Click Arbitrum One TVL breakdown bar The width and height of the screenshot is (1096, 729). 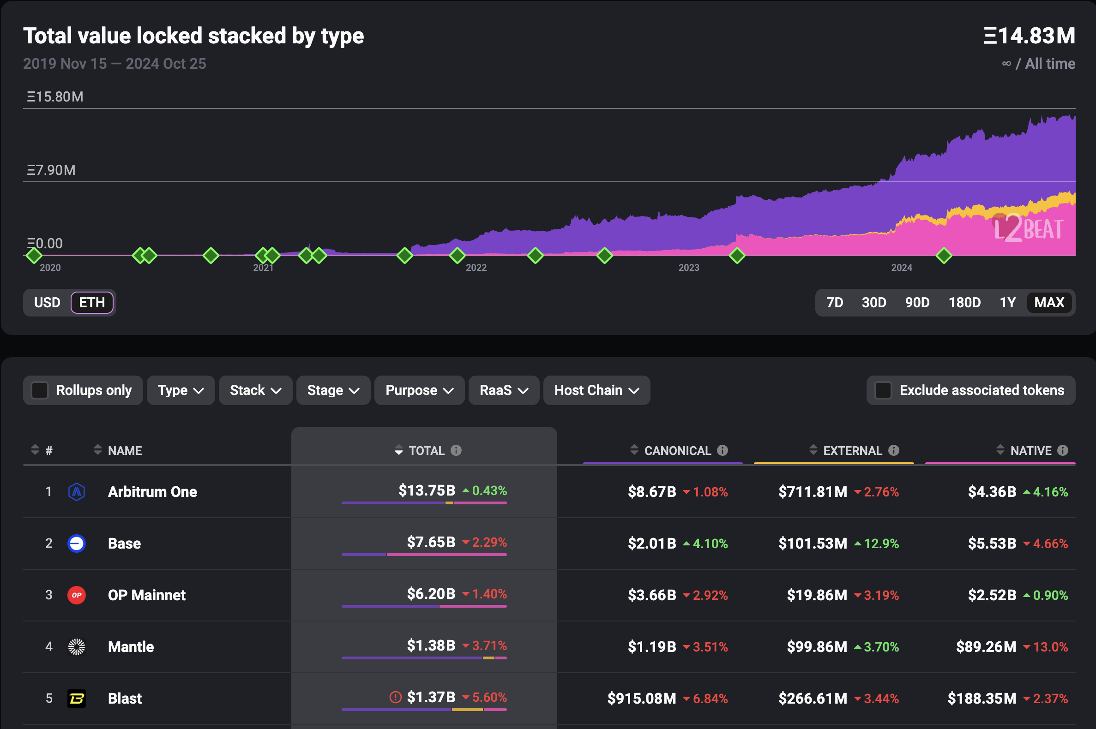[424, 502]
